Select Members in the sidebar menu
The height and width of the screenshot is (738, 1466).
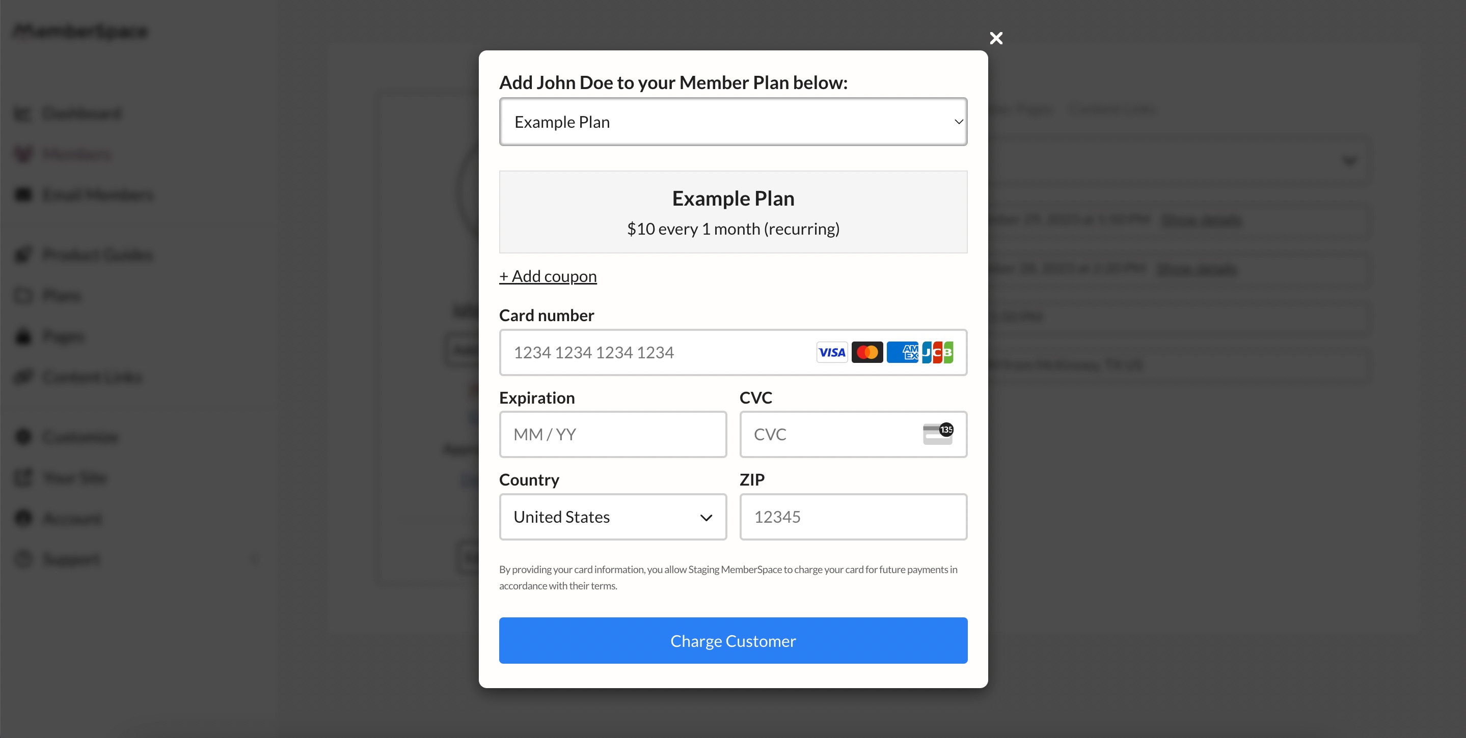click(76, 154)
